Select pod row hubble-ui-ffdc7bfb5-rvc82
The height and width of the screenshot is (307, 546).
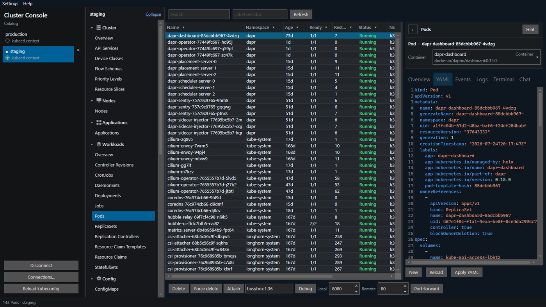click(281, 224)
